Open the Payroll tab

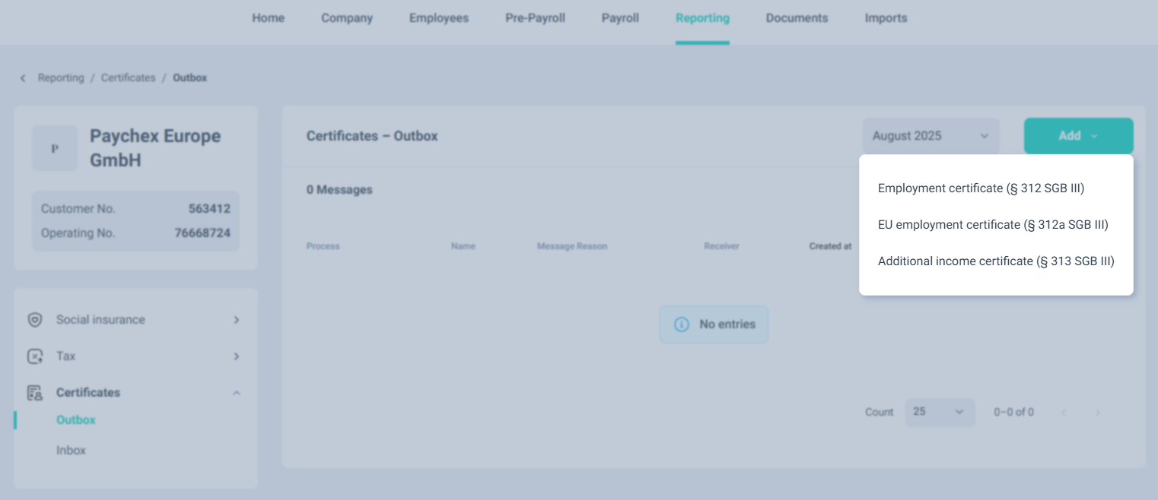pos(620,18)
